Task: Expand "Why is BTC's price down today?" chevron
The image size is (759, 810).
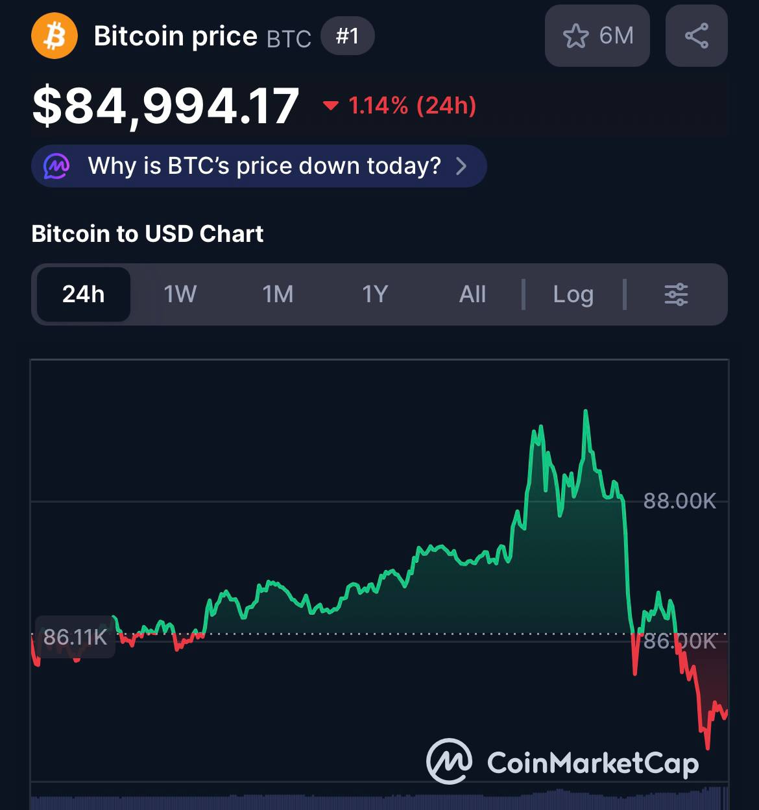Action: tap(461, 166)
